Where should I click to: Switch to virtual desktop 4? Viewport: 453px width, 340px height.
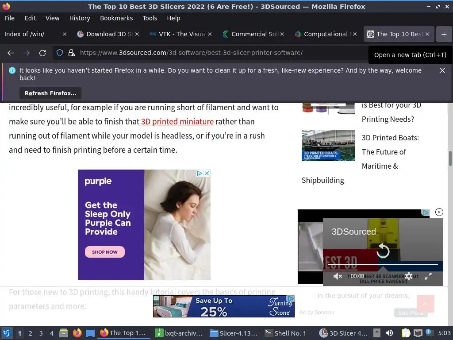point(52,333)
